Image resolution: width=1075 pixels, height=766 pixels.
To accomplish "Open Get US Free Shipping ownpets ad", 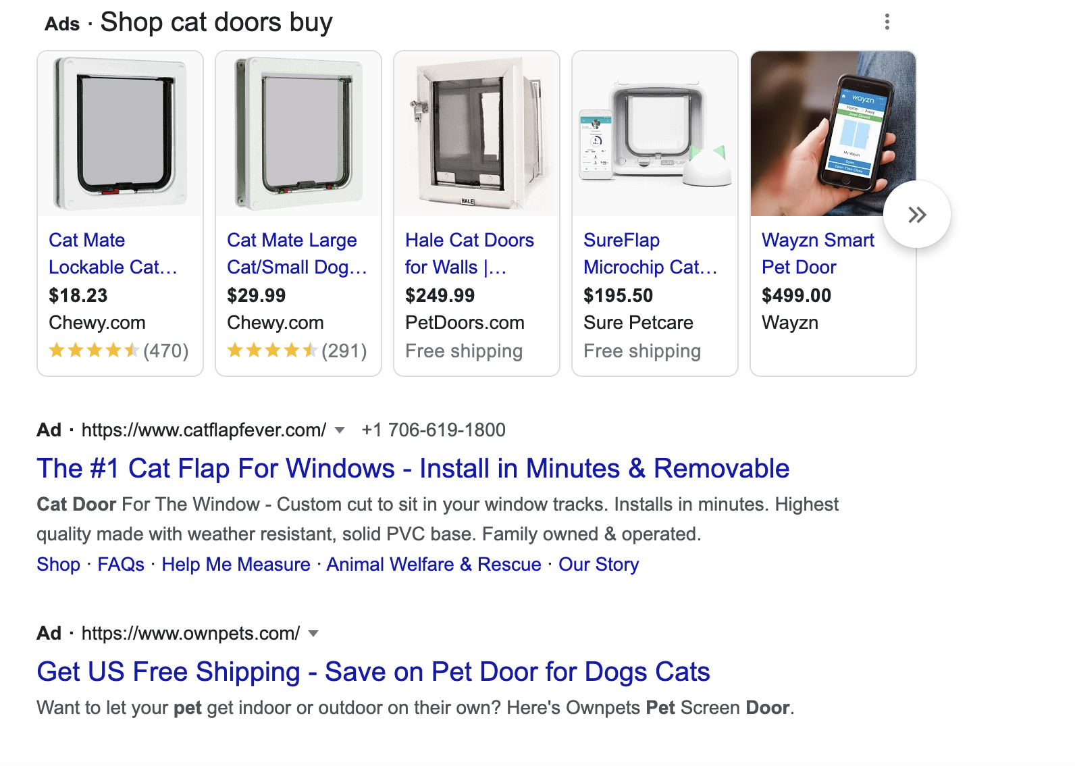I will [x=373, y=672].
